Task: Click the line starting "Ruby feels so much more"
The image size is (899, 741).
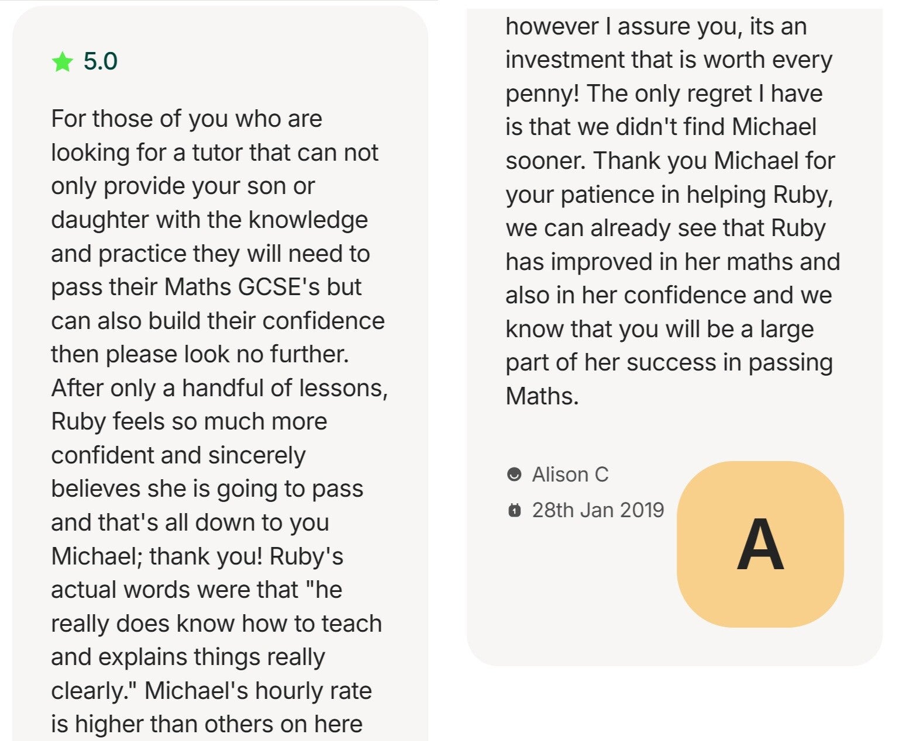Action: tap(189, 421)
